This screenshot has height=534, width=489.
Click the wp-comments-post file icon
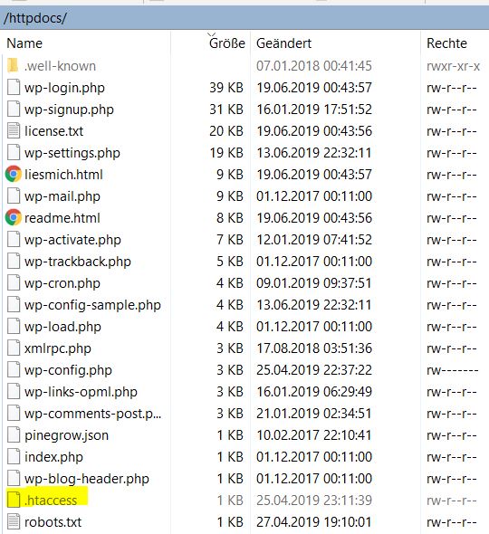coord(14,413)
